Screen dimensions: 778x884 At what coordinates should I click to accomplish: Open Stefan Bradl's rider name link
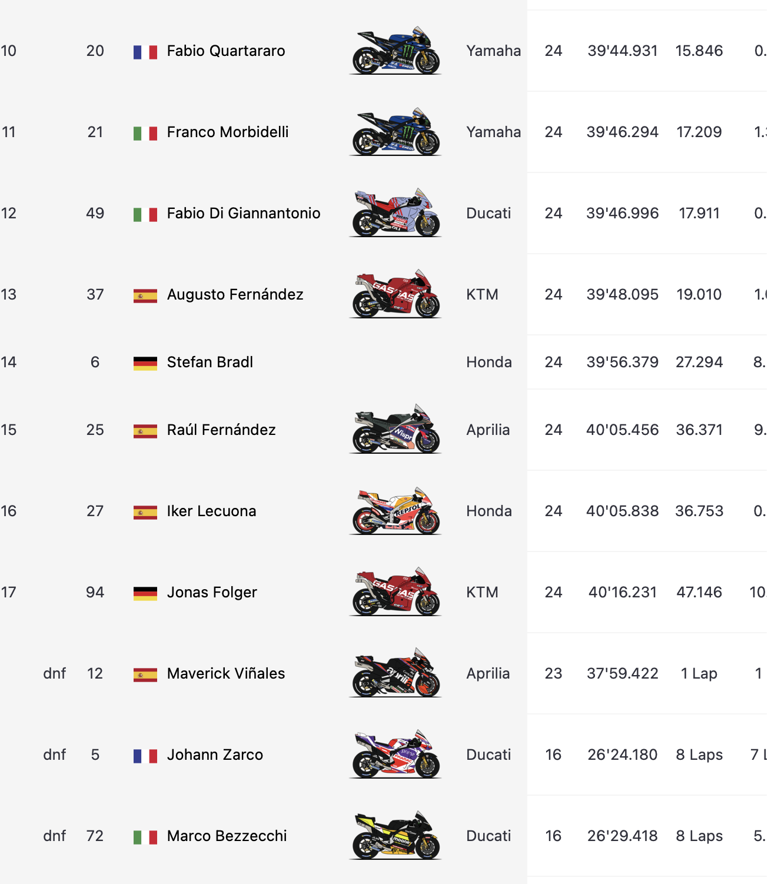point(210,362)
